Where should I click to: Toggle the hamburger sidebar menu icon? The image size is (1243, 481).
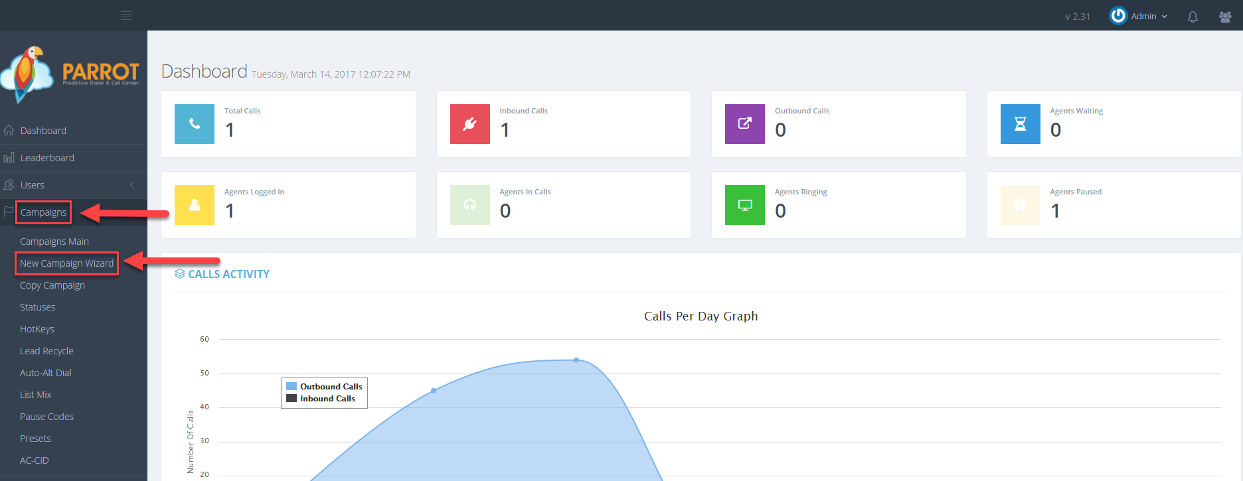125,16
